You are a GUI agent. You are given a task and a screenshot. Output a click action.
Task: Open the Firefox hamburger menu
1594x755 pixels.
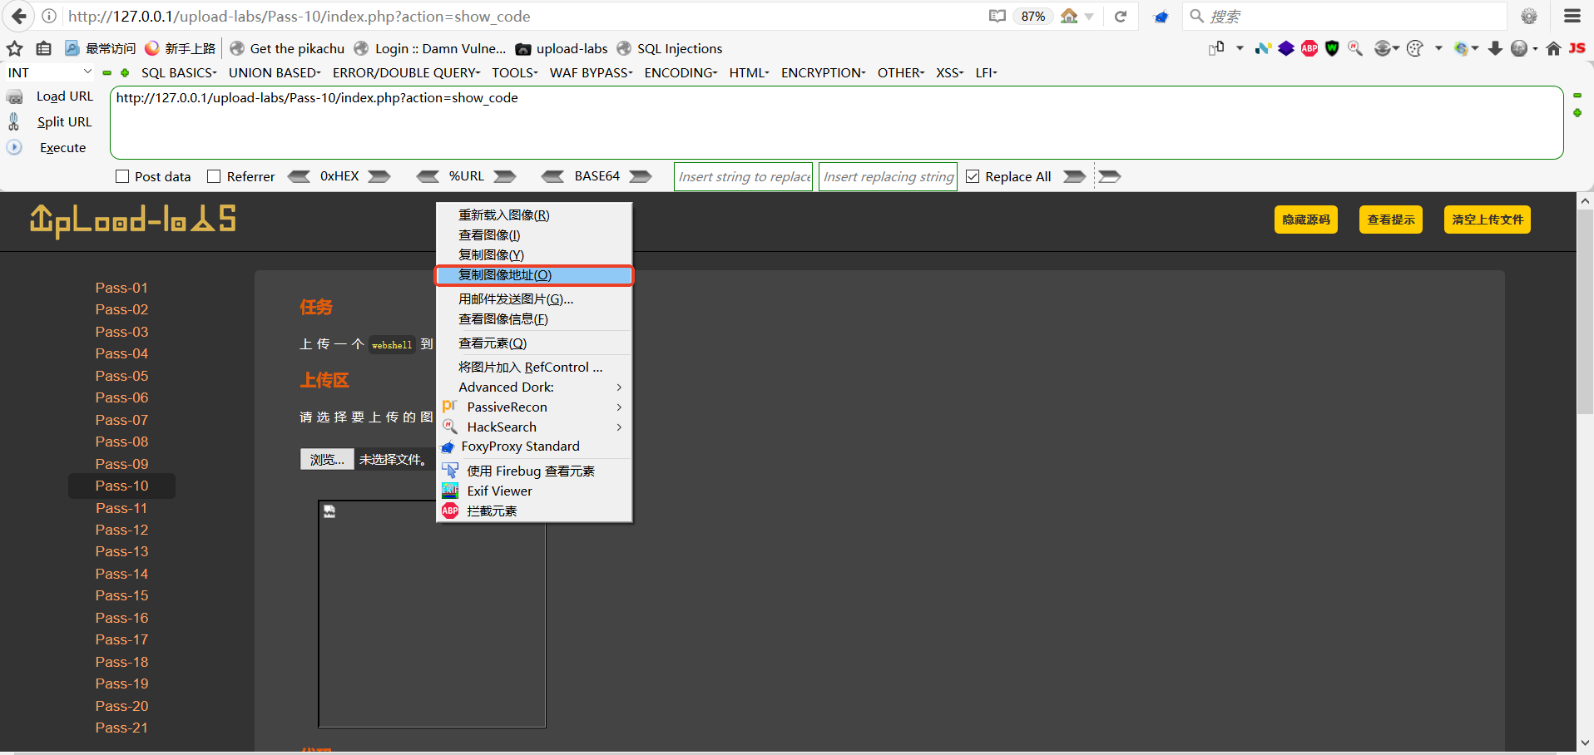click(1572, 16)
